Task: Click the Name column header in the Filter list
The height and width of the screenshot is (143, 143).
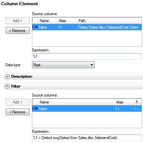Action: [75, 102]
